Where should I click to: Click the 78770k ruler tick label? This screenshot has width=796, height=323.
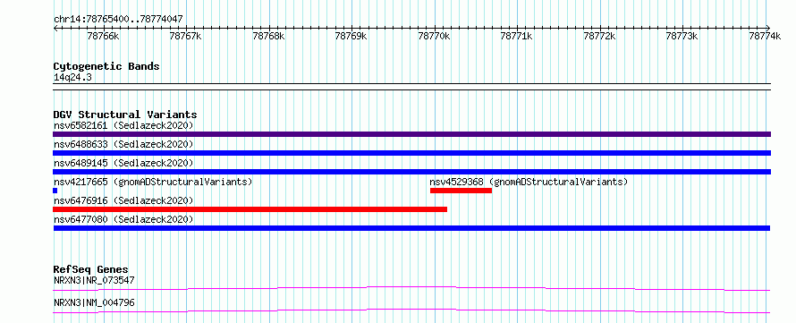(x=434, y=36)
